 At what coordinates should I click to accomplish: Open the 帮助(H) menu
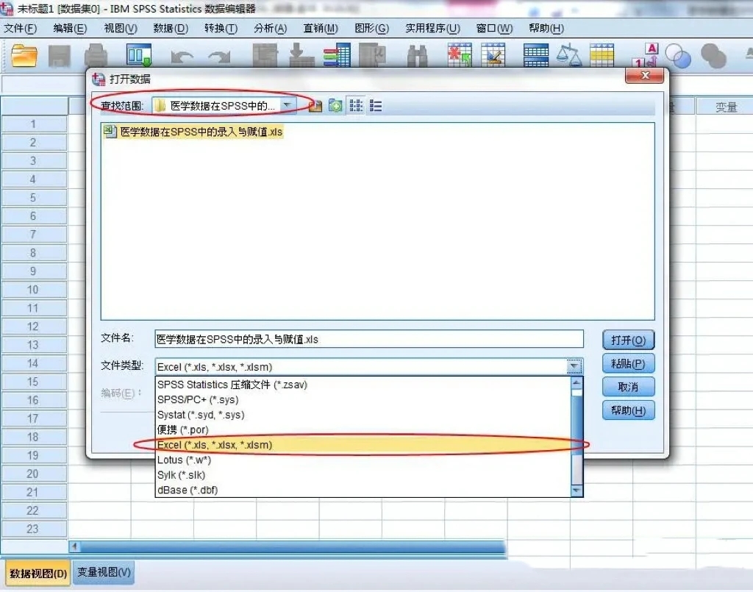pyautogui.click(x=546, y=29)
